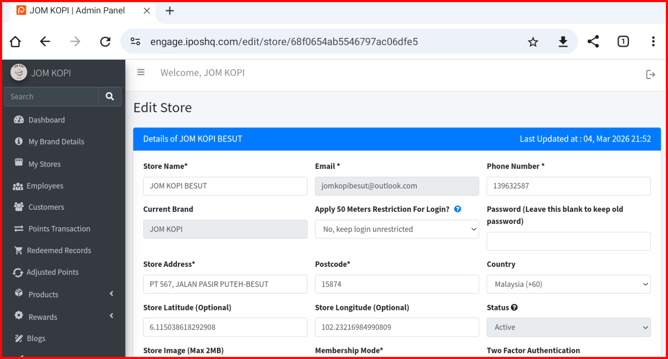The width and height of the screenshot is (668, 359).
Task: Open the Status dropdown
Action: [x=568, y=327]
